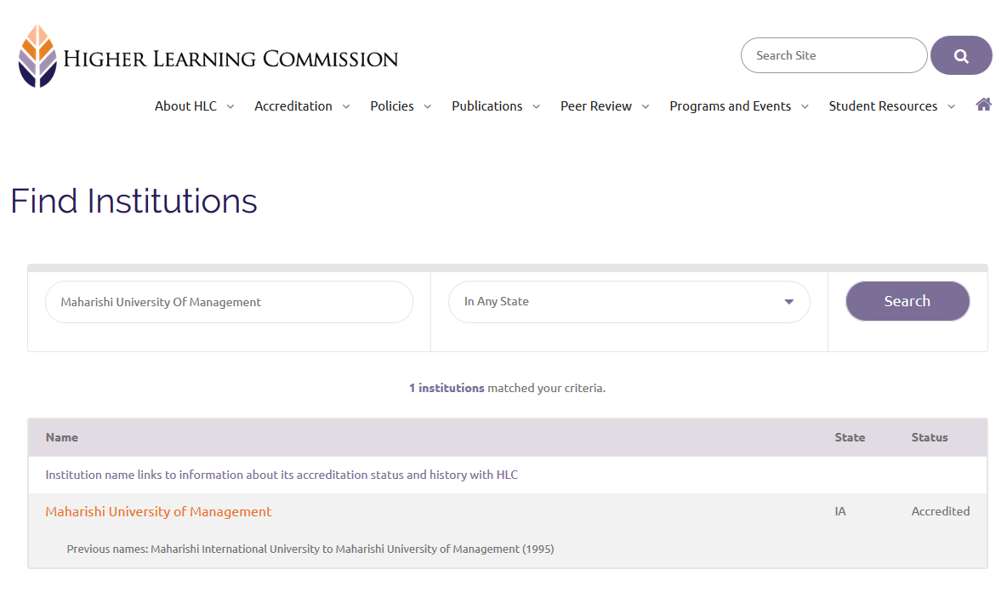Expand the Accreditation chevron arrow
Screen dimensions: 1007x592
click(x=346, y=106)
